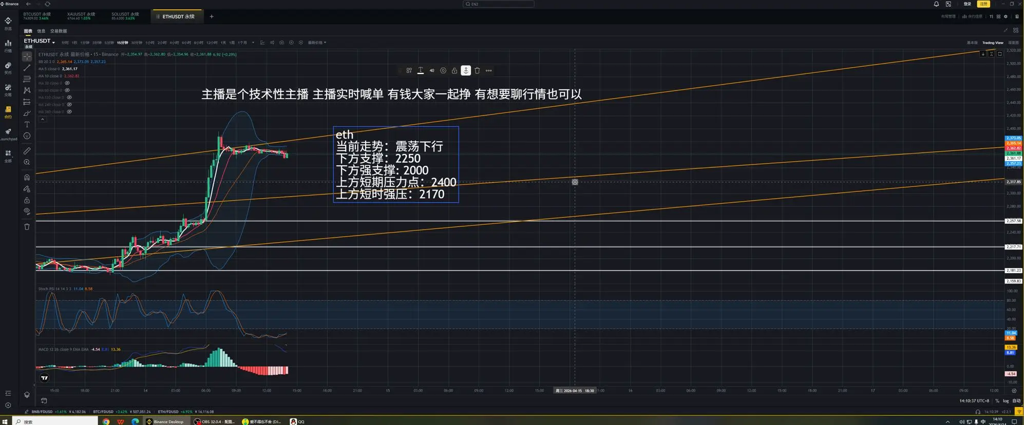Open more options in floating drawing toolbar
Image resolution: width=1024 pixels, height=425 pixels.
click(488, 71)
